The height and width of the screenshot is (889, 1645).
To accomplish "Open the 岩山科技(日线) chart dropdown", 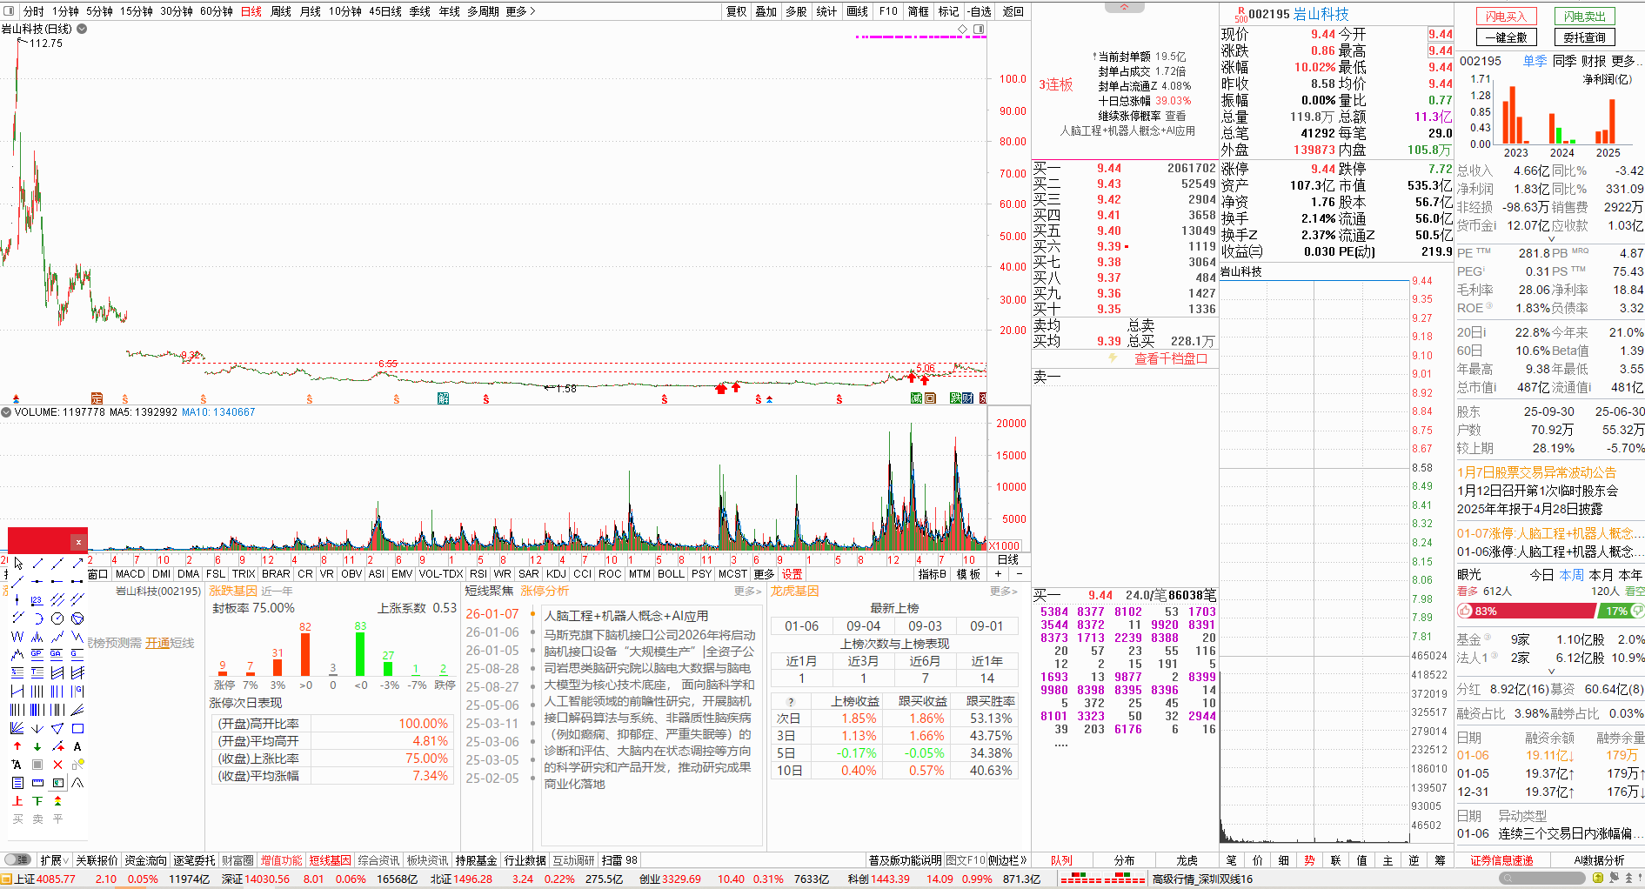I will [x=82, y=29].
